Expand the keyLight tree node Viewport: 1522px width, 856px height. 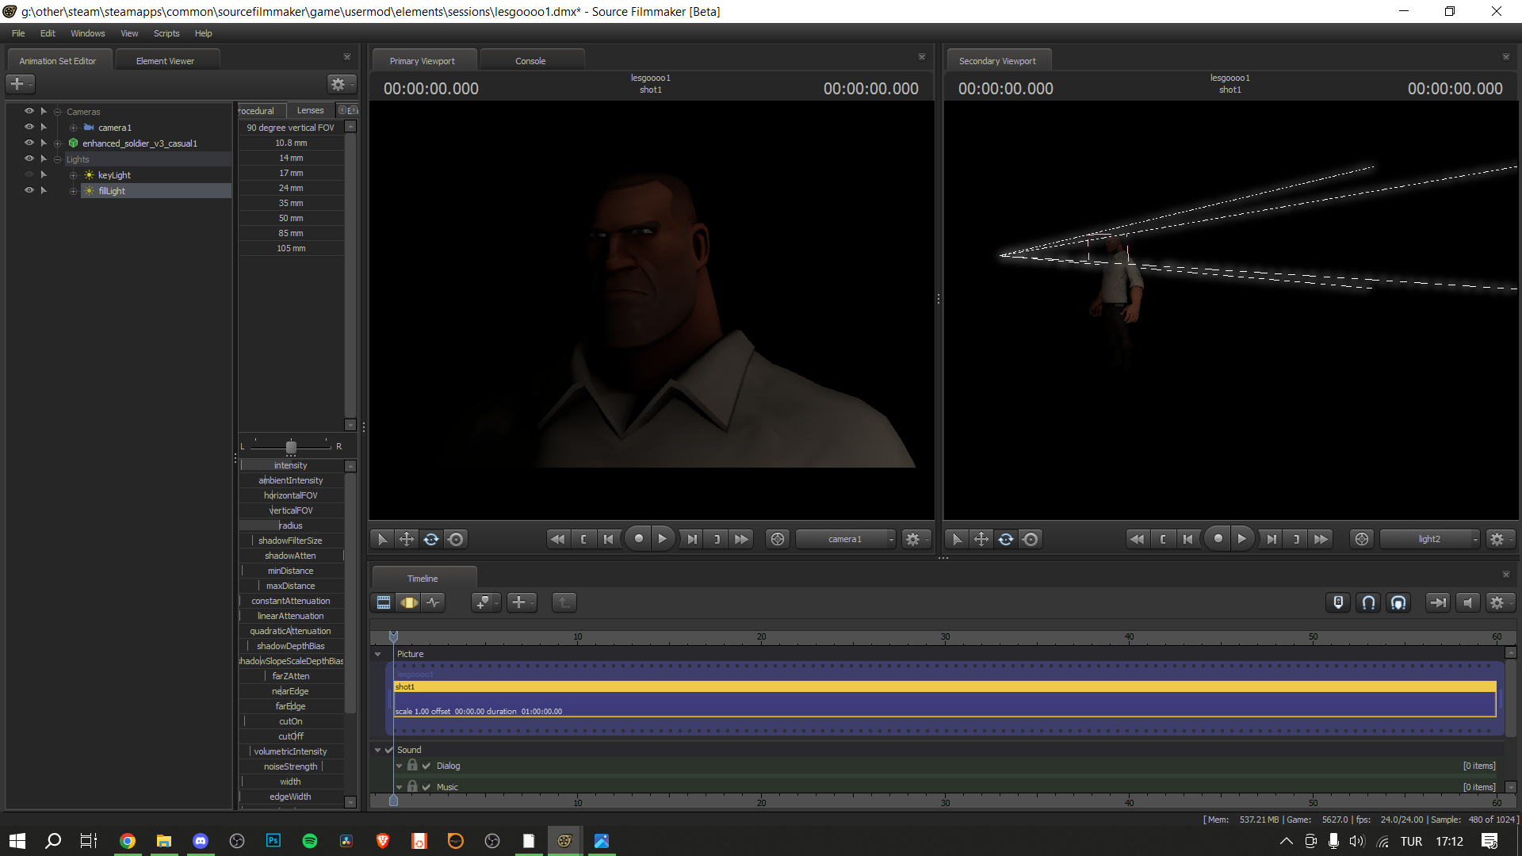click(x=73, y=175)
